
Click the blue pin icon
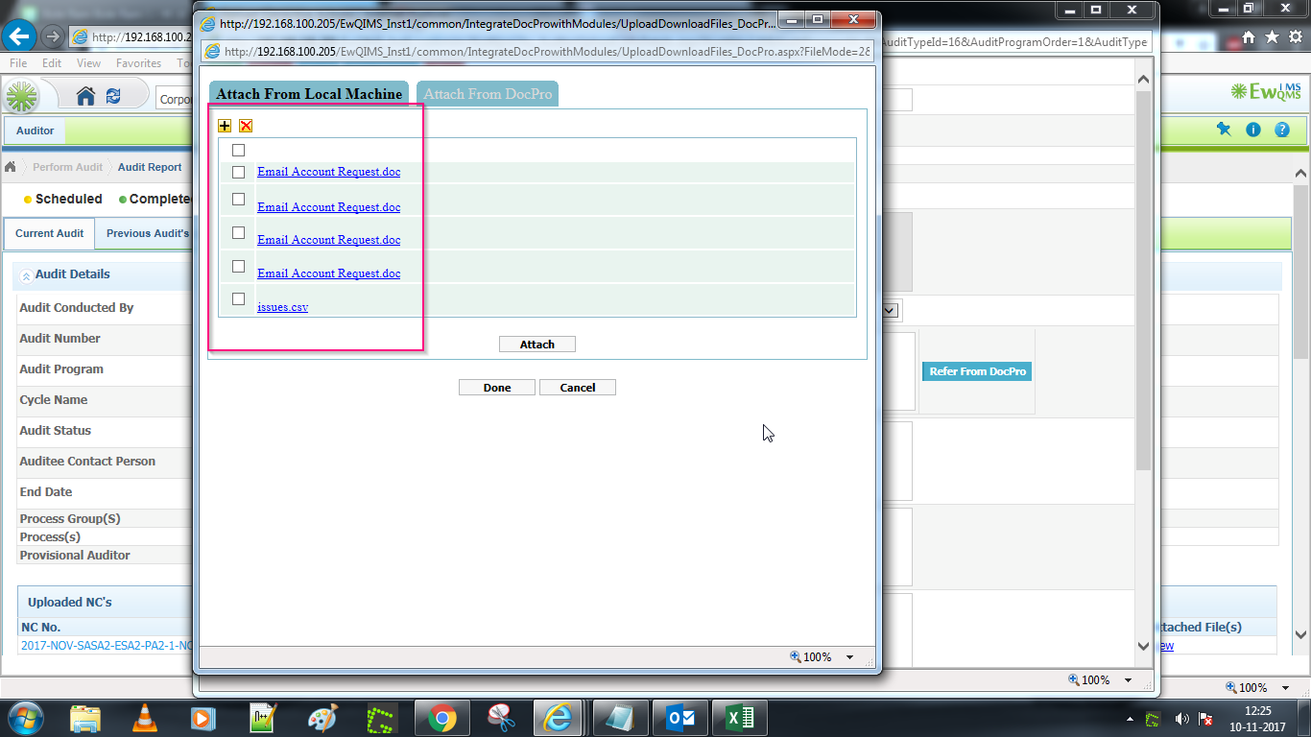[x=1223, y=130]
